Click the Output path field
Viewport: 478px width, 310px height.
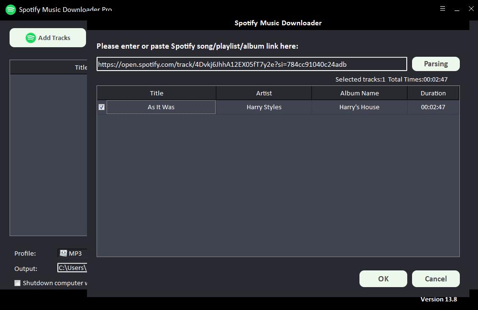pyautogui.click(x=72, y=268)
